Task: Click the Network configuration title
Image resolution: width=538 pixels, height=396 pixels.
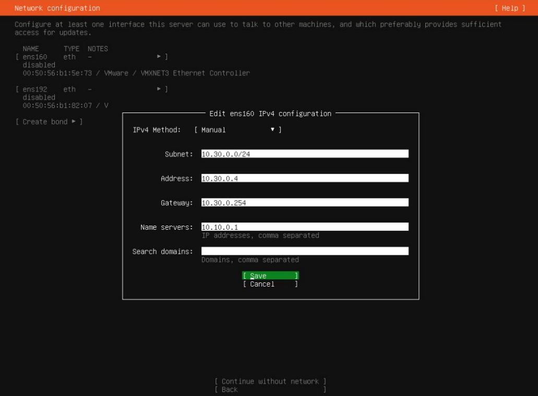Action: point(57,8)
